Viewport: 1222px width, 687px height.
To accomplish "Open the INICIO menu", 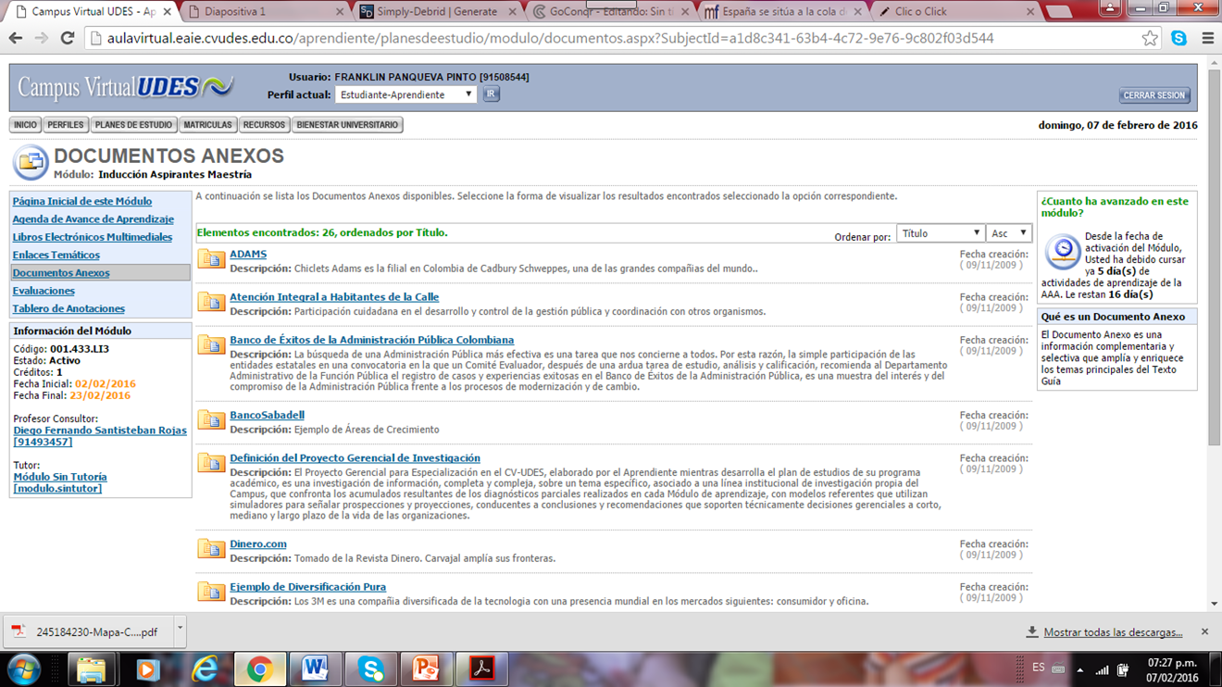I will 26,125.
